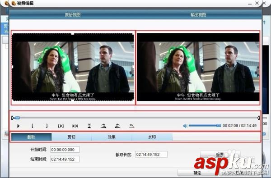Screen dimensions: 271x178
Task: Click the 原始视图 header label
Action: coord(73,15)
